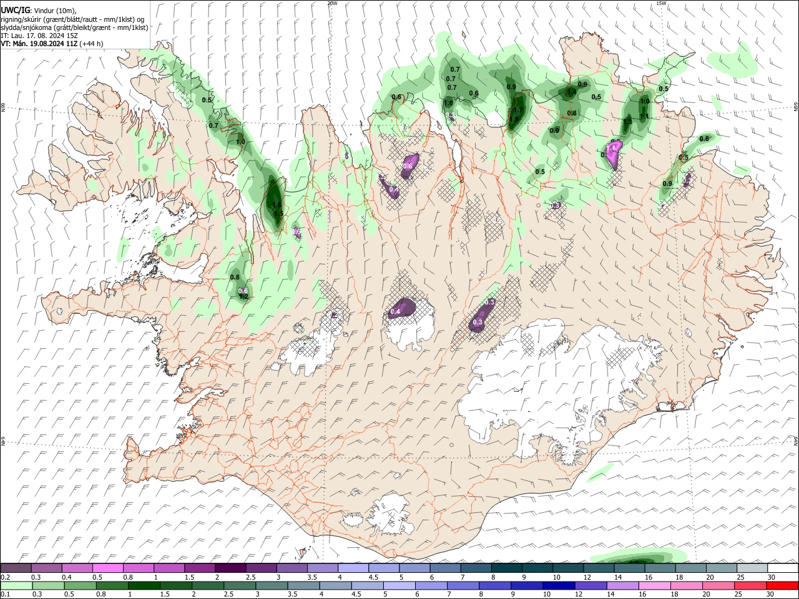Viewport: 799px width, 599px height.
Task: Click the '(+44 h)' forecast offset
Action: pyautogui.click(x=92, y=44)
